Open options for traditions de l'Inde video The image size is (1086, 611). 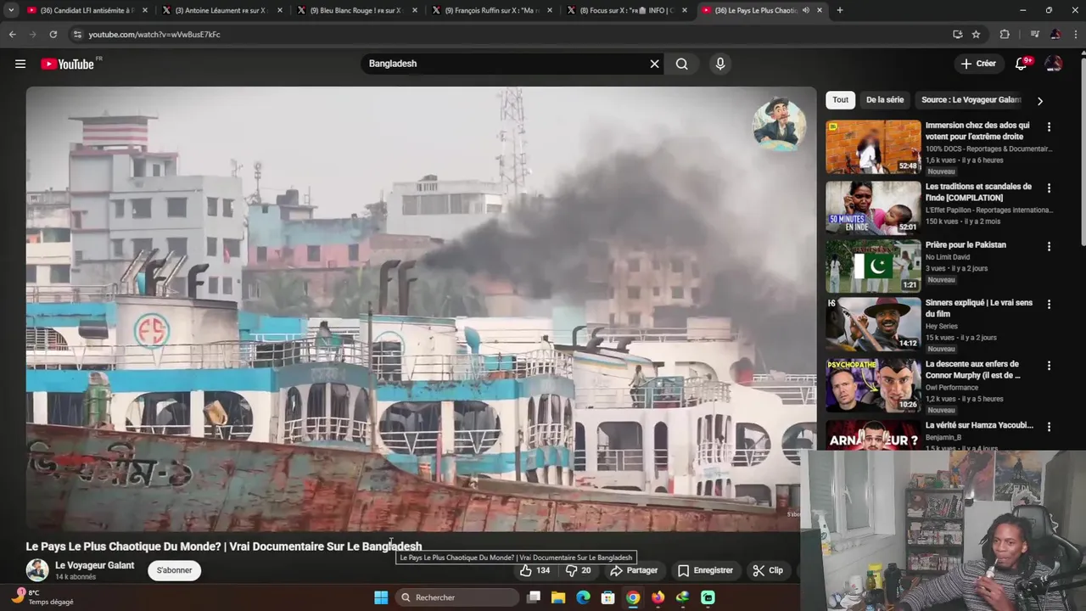(x=1049, y=188)
